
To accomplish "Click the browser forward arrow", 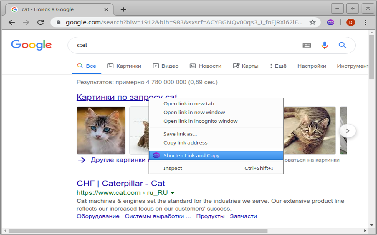I will click(x=26, y=22).
